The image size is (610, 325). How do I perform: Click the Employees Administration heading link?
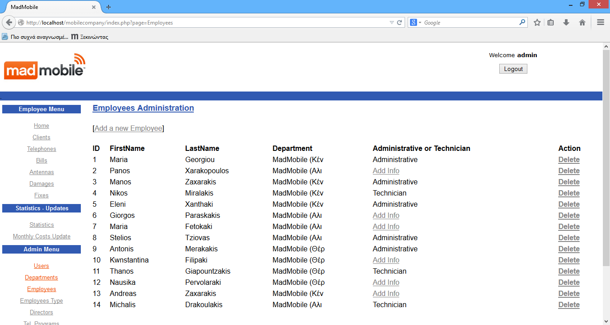[x=143, y=108]
